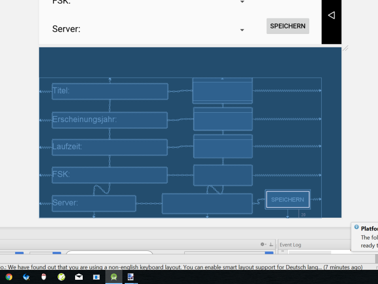The width and height of the screenshot is (378, 284).
Task: Select the Erscheinungsjahr label in blueprint
Action: pos(110,120)
